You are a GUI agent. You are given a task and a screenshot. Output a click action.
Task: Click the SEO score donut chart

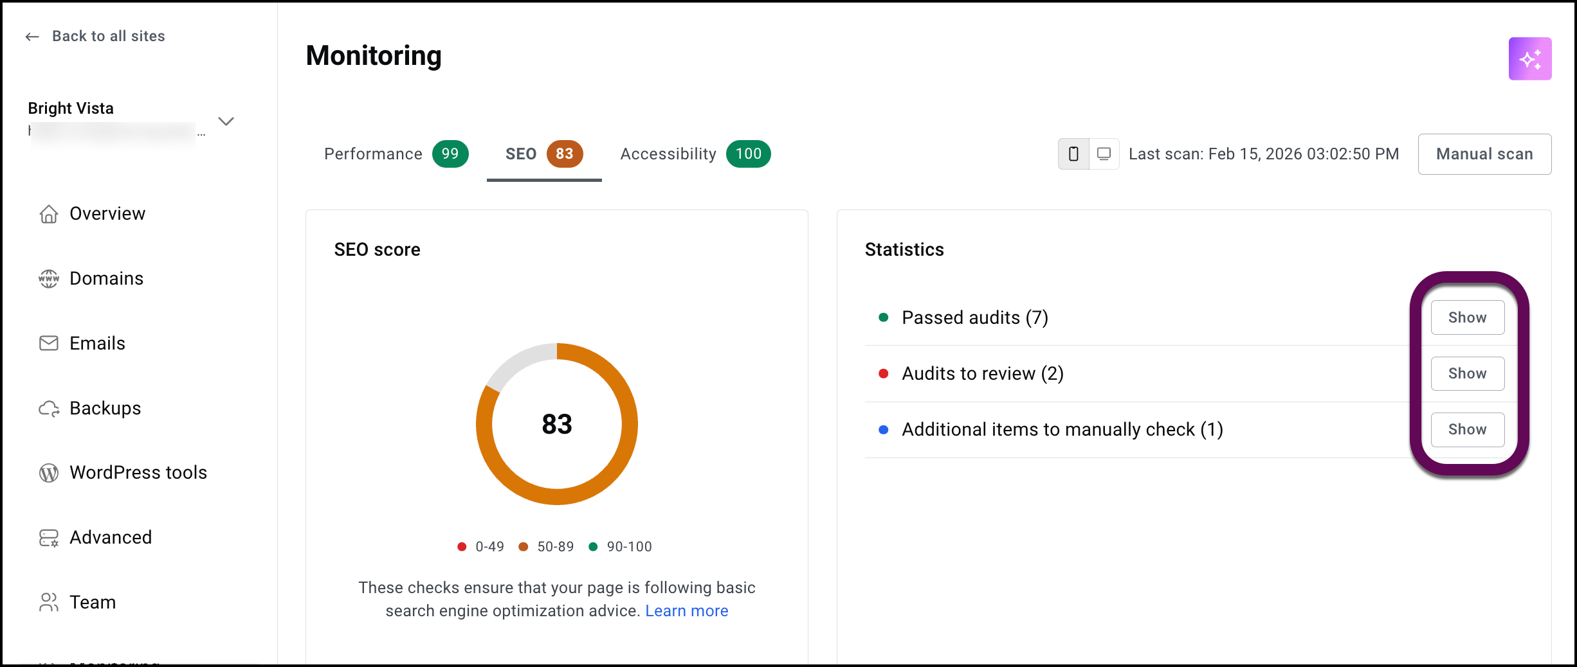coord(556,424)
